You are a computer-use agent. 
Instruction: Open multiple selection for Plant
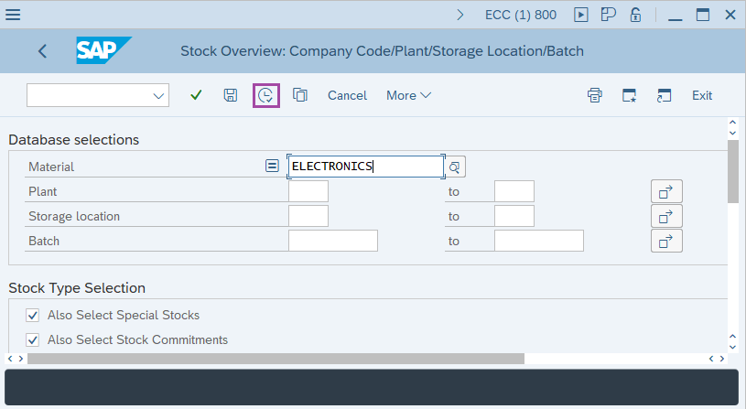[x=666, y=192]
